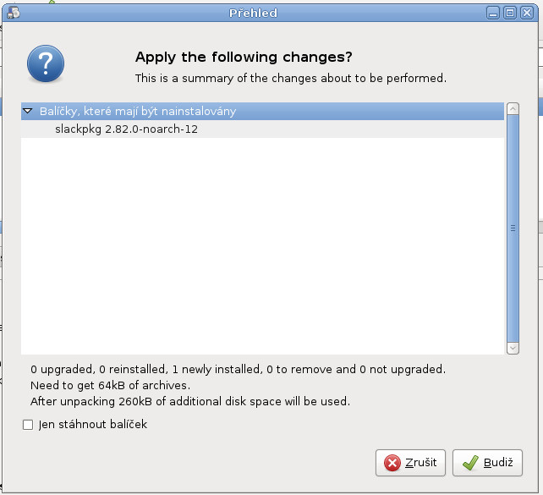Viewport: 543px width, 495px height.
Task: Click the blue question mark icon
Action: click(x=46, y=63)
